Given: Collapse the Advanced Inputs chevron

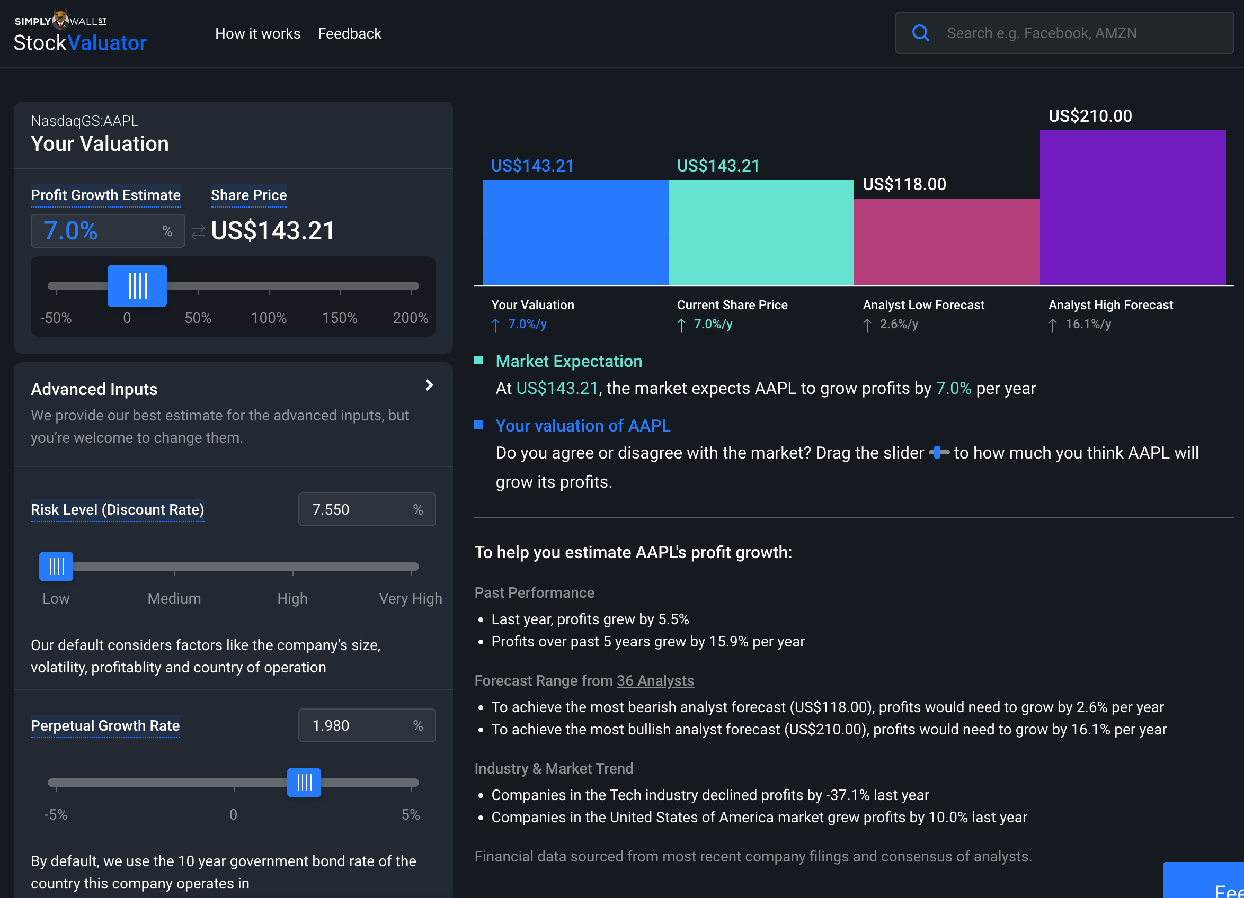Looking at the screenshot, I should point(430,385).
